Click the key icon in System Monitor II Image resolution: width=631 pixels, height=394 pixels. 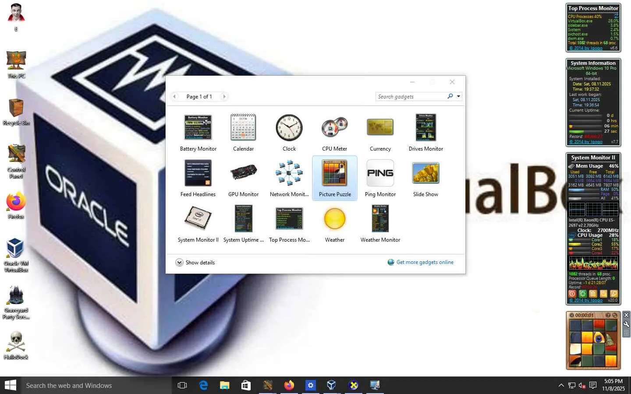614,294
